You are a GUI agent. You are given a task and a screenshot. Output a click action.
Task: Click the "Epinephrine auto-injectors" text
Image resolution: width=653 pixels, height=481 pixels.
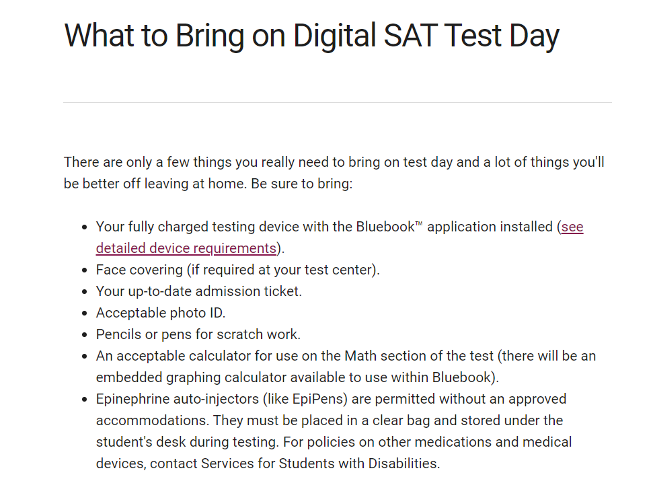(178, 399)
